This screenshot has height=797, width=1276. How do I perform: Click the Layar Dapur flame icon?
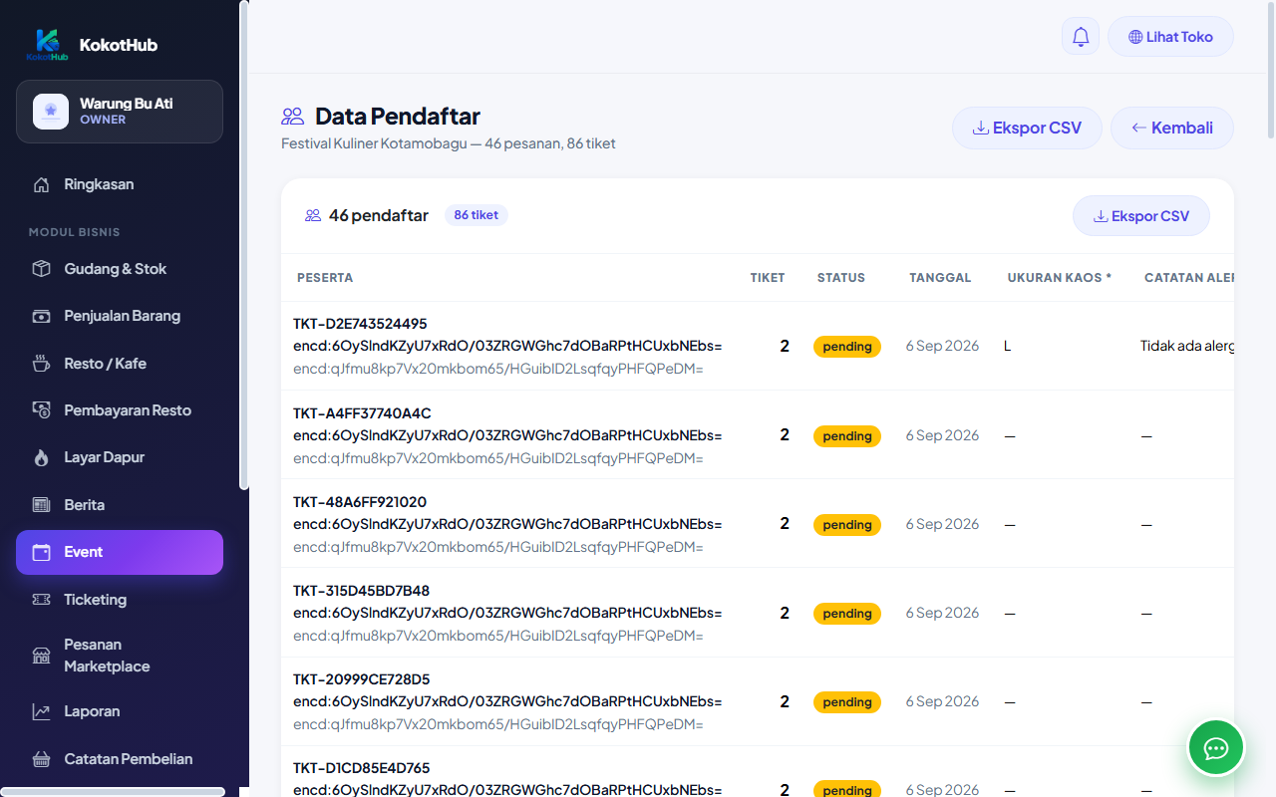[41, 457]
